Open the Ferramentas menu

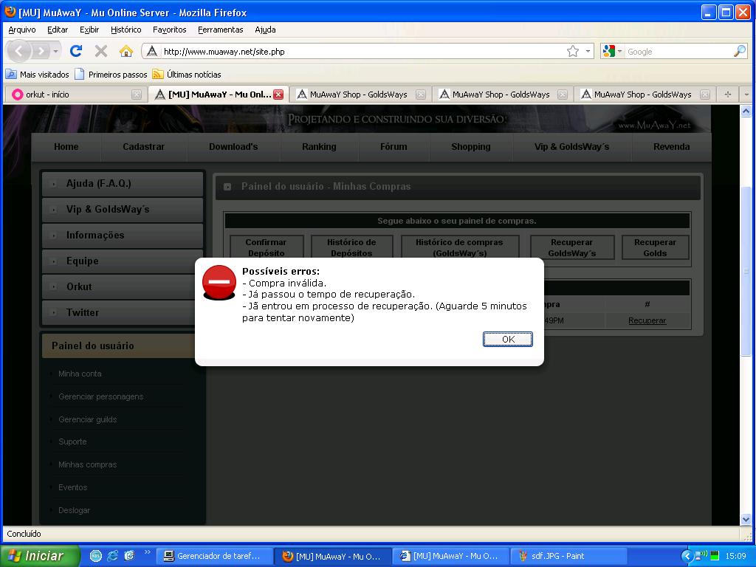tap(220, 30)
